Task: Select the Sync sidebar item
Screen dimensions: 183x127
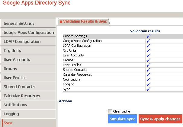Action: click(x=28, y=123)
